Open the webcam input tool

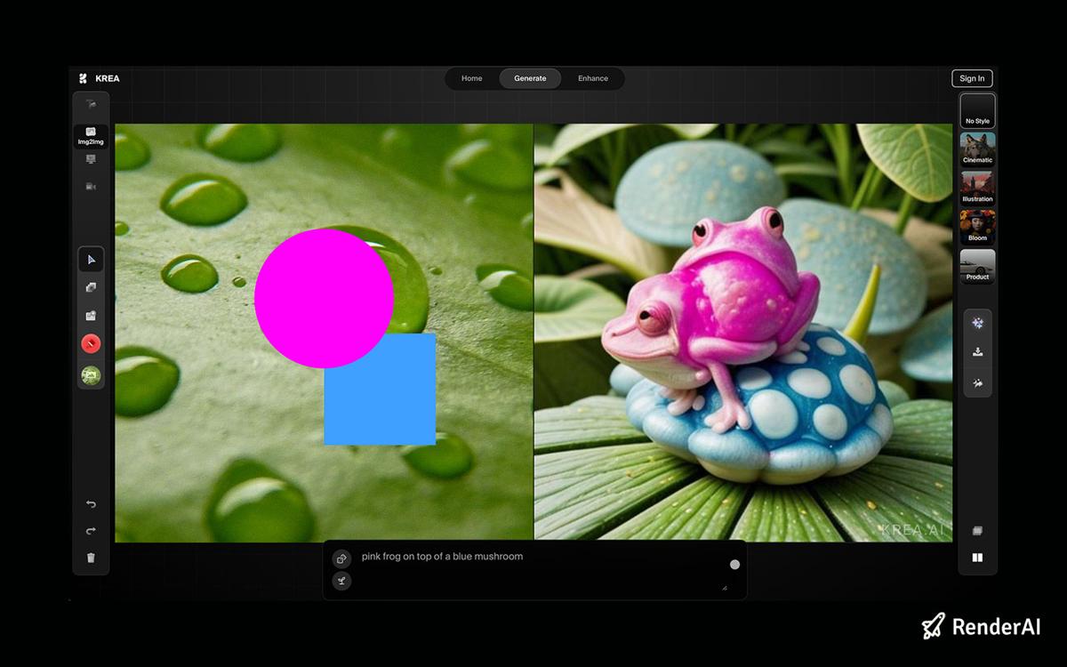point(91,186)
